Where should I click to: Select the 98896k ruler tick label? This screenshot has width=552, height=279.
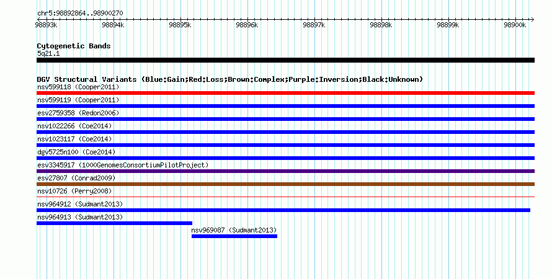247,25
